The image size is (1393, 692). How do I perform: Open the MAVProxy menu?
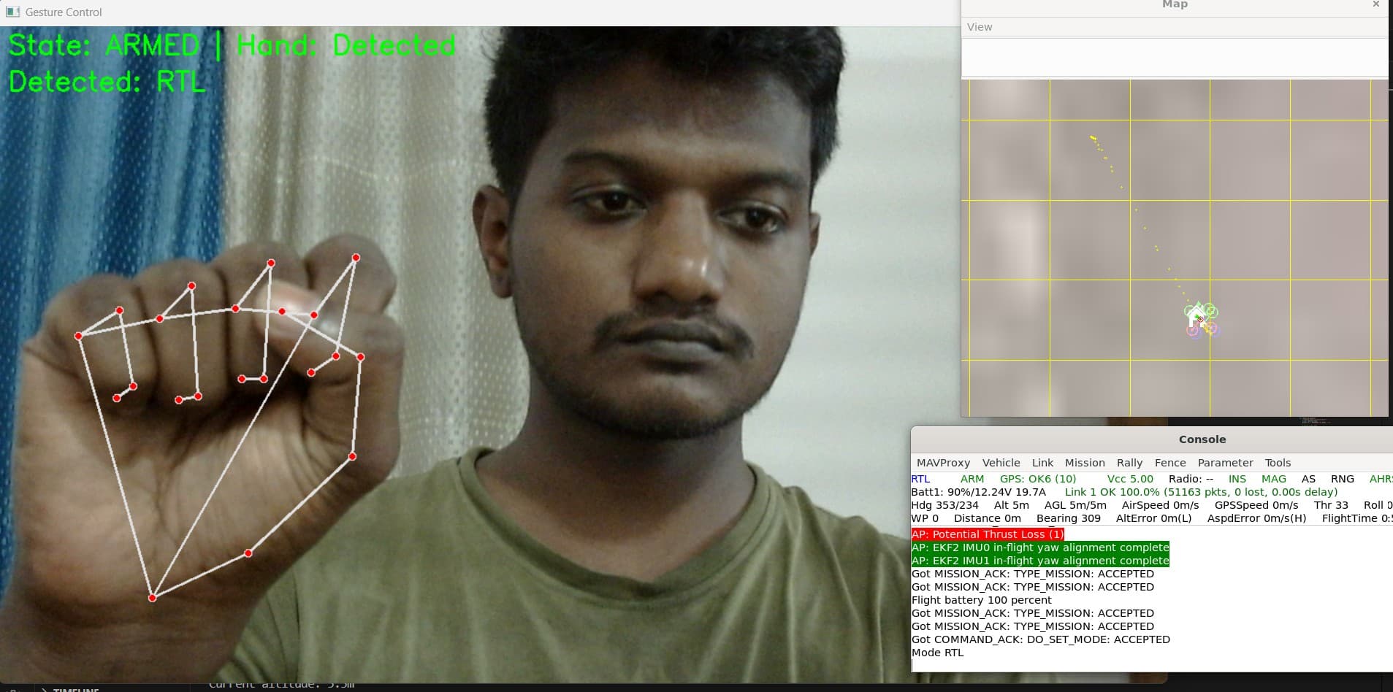coord(943,462)
